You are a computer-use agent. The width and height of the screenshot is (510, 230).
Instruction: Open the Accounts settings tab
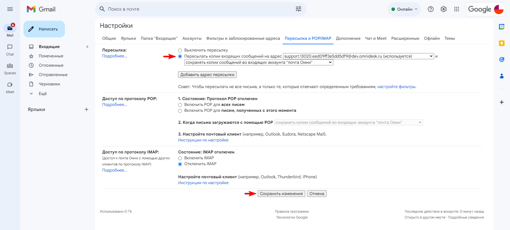(192, 38)
